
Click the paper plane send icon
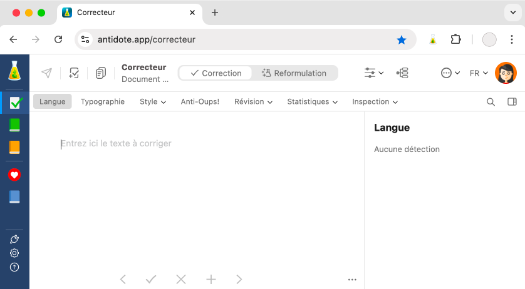[46, 73]
